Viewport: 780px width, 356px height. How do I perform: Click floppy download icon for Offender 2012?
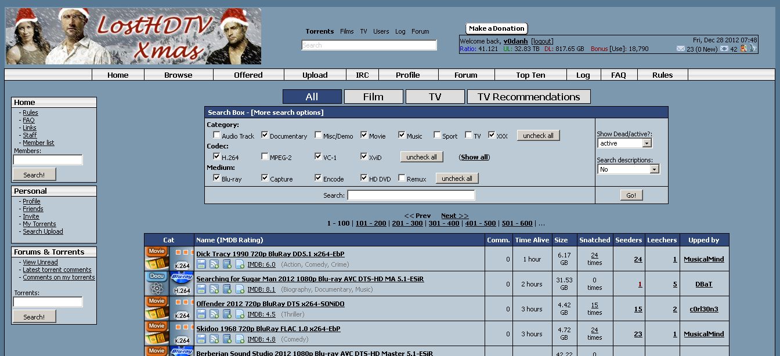click(201, 314)
